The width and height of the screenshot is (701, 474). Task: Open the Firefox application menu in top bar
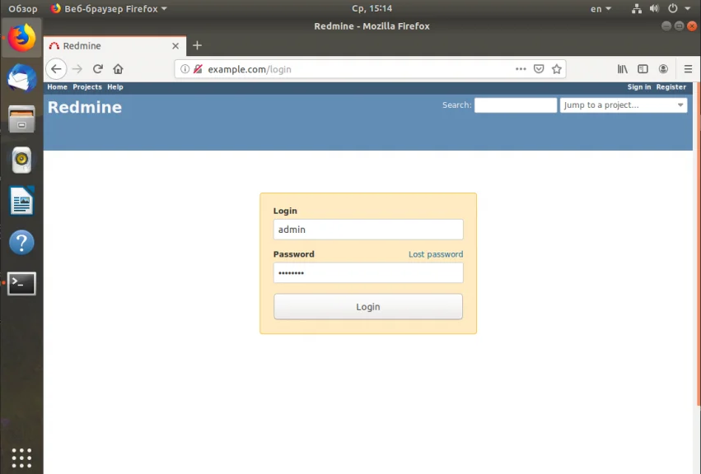click(109, 8)
